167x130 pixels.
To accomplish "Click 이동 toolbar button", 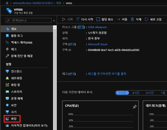I will click(x=122, y=19).
